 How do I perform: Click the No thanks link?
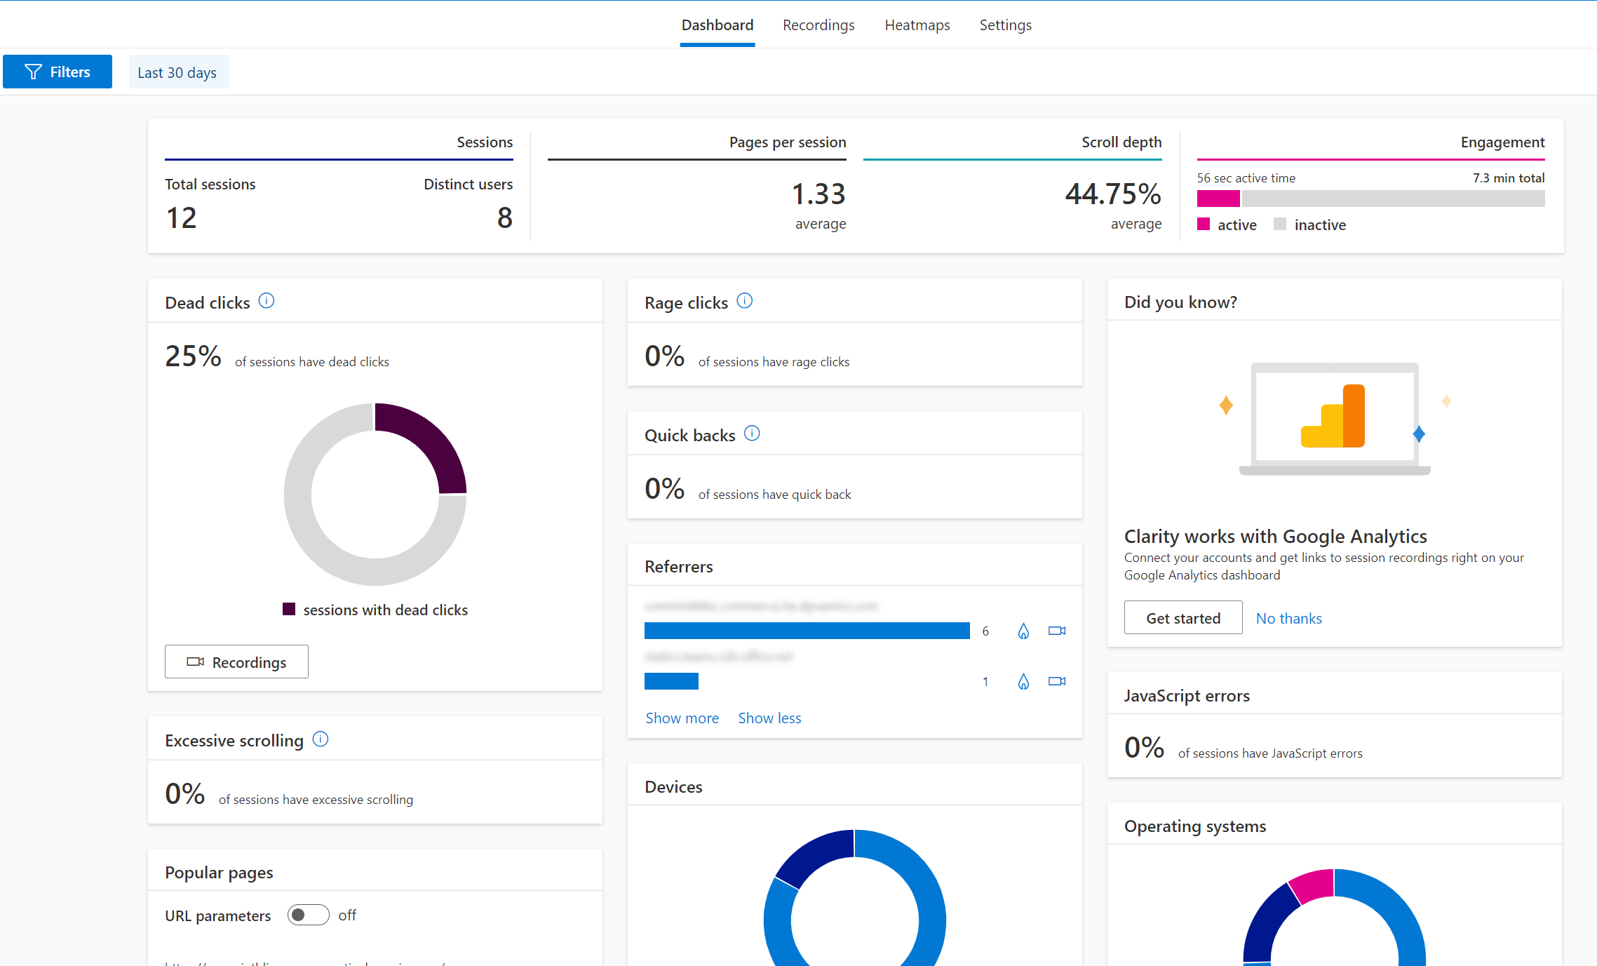(1288, 617)
